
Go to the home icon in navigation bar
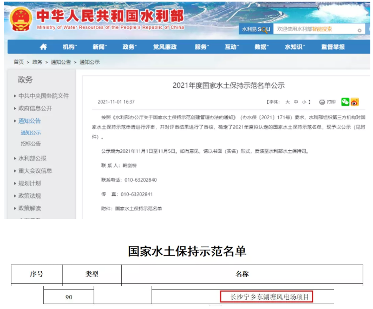pyautogui.click(x=43, y=47)
